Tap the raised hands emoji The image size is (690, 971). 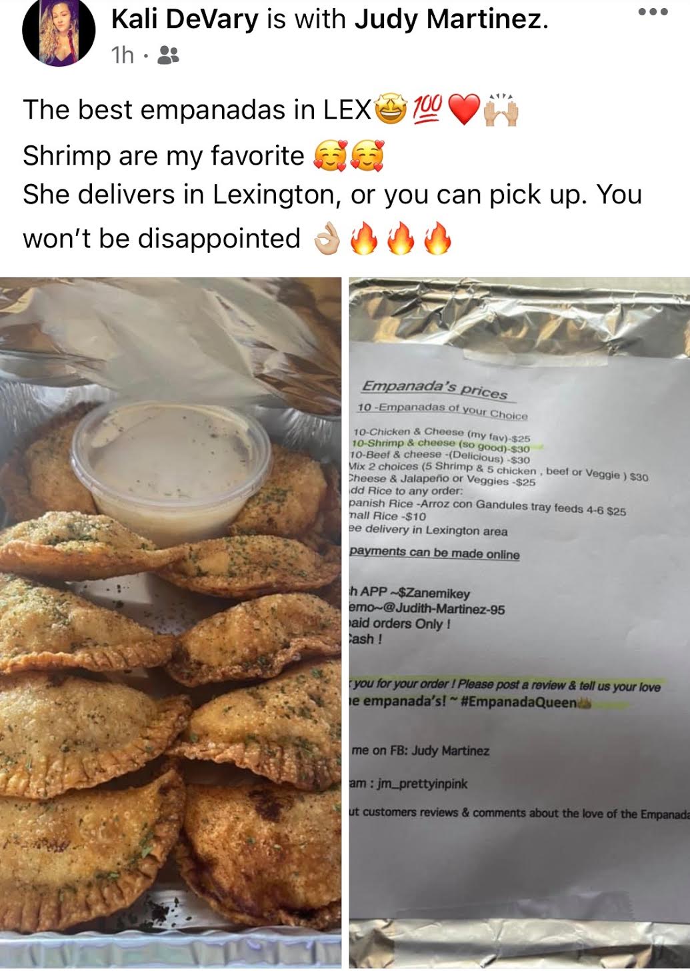tap(501, 109)
